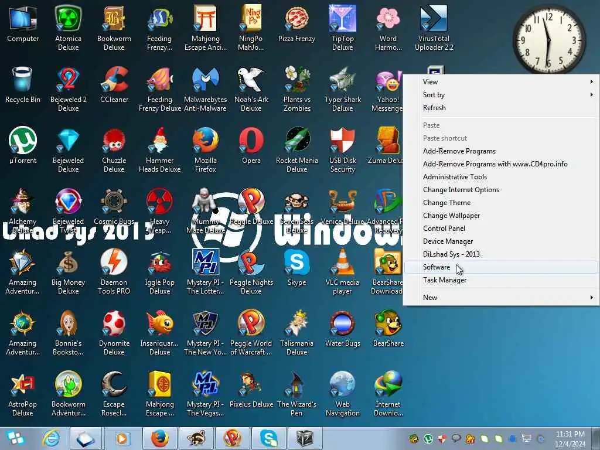The width and height of the screenshot is (600, 450).
Task: Select the VLC media player icon
Action: [342, 272]
